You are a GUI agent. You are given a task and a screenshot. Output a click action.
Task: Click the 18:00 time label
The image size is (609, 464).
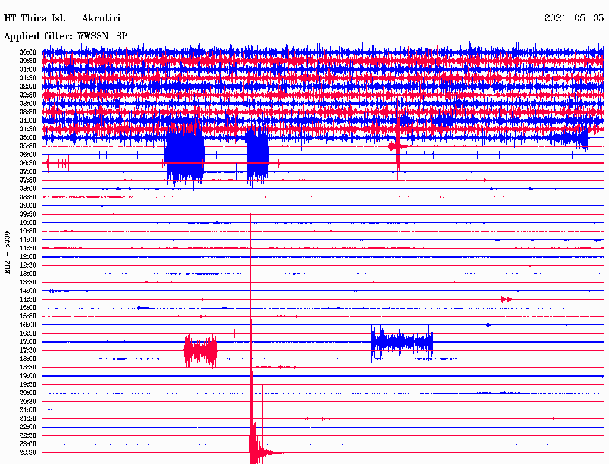click(x=28, y=359)
